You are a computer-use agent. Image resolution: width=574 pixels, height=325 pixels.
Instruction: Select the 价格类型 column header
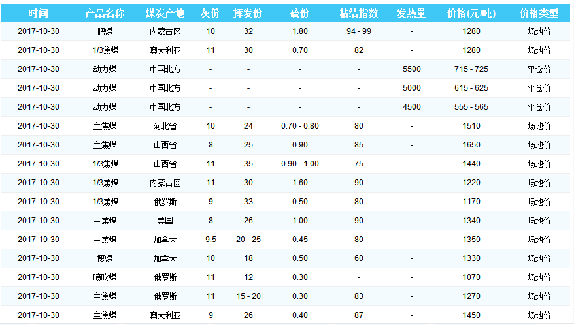click(x=539, y=13)
